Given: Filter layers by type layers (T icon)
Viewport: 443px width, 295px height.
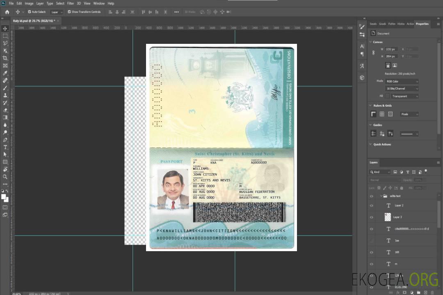Looking at the screenshot, I should (408, 172).
